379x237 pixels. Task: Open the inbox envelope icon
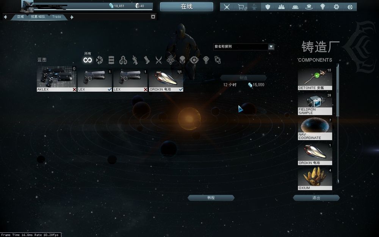[295, 7]
